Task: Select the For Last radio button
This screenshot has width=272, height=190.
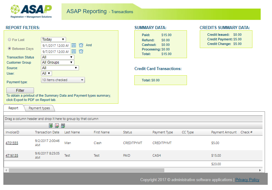Action: [9, 40]
